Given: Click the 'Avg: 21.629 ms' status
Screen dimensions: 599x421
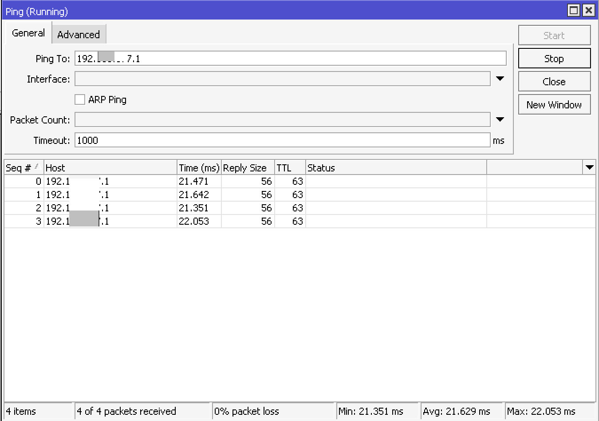Looking at the screenshot, I should click(462, 411).
